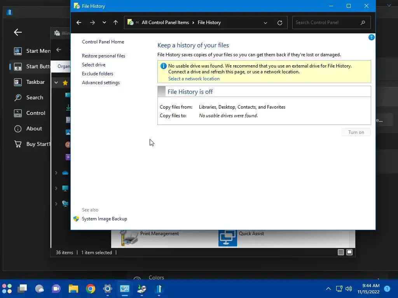The height and width of the screenshot is (298, 398).
Task: Expand Network node in Explorer tree
Action: 56,204
